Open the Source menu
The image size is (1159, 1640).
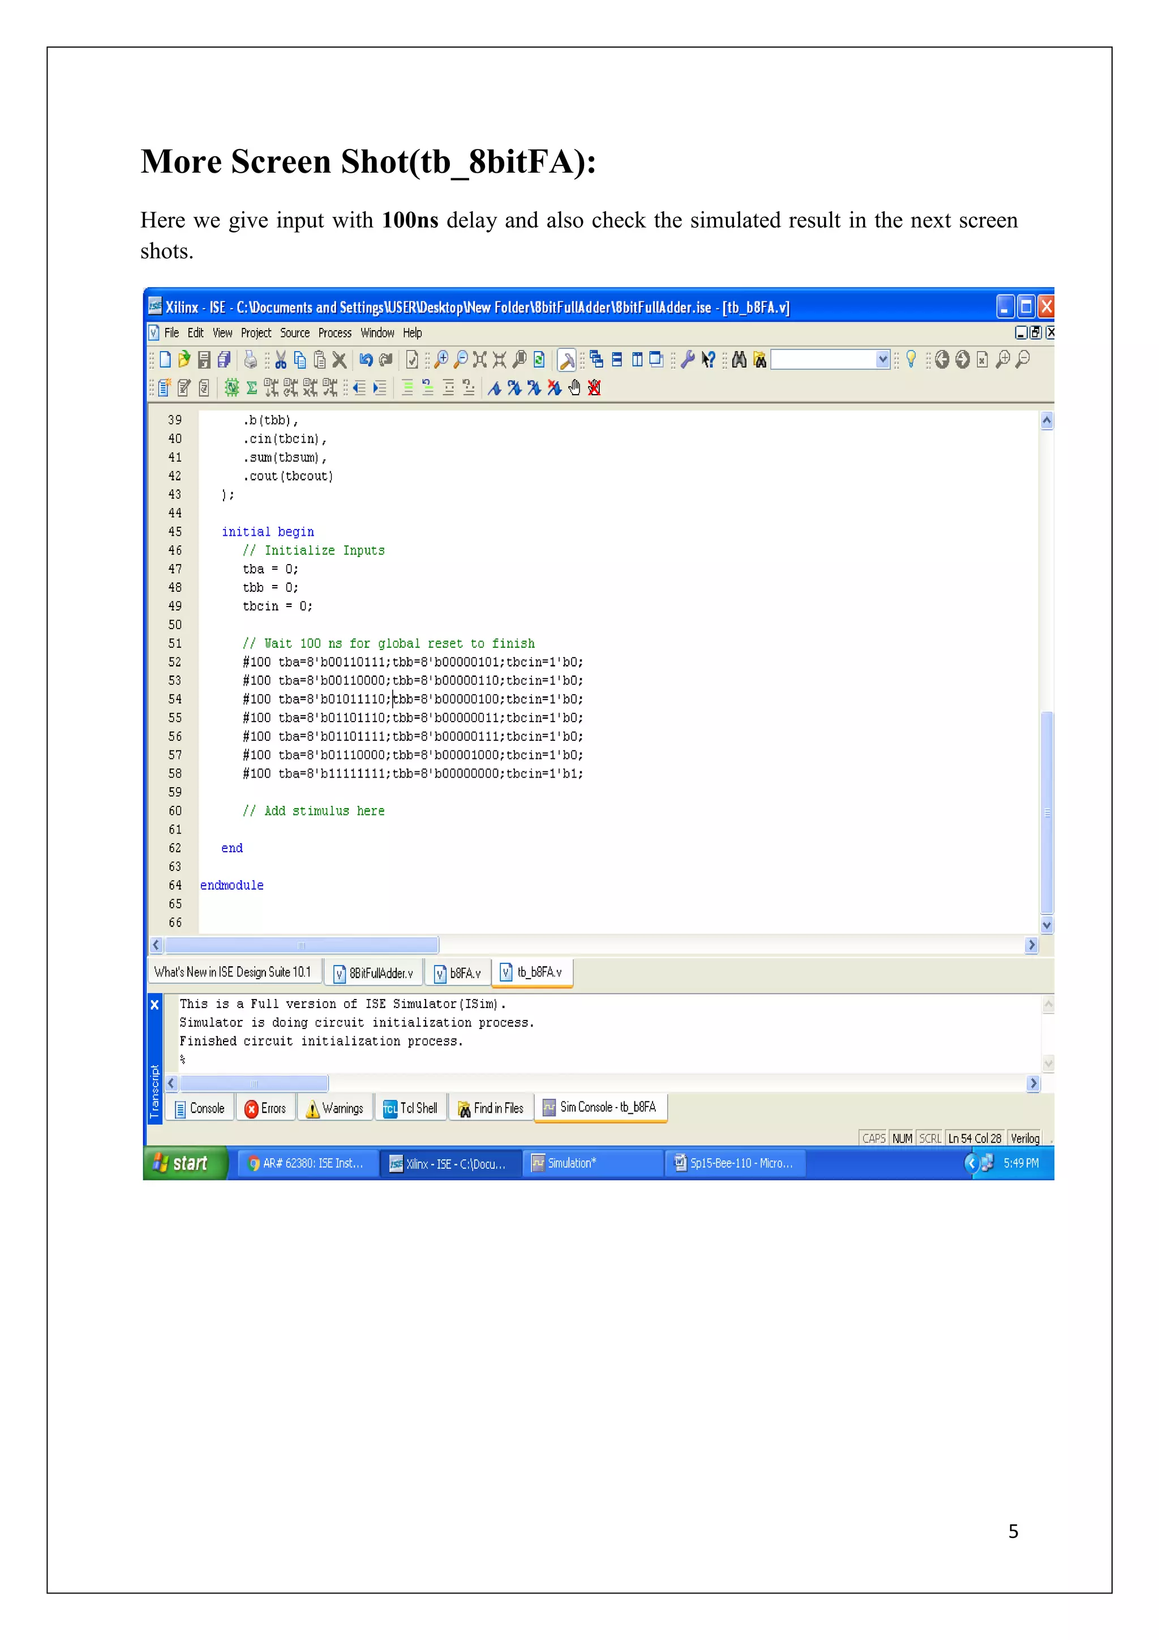pyautogui.click(x=295, y=333)
